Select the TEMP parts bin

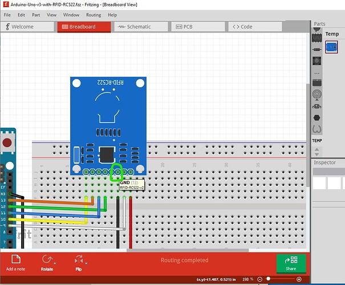point(317,141)
